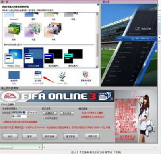Toggle the checked checkbox under window settings
Screen dimensions: 161x154
[43, 118]
